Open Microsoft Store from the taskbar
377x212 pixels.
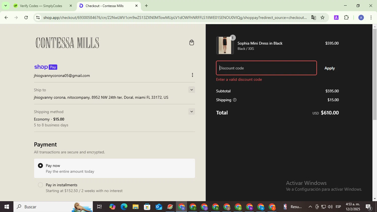pyautogui.click(x=147, y=207)
